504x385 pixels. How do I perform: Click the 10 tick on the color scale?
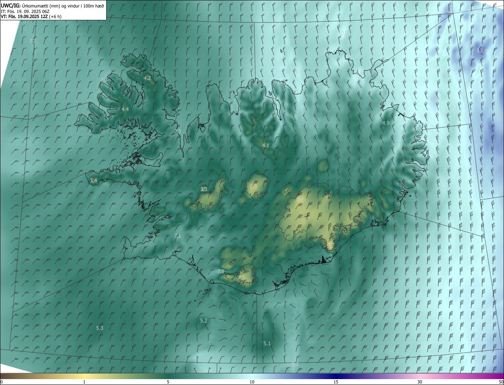[252, 382]
